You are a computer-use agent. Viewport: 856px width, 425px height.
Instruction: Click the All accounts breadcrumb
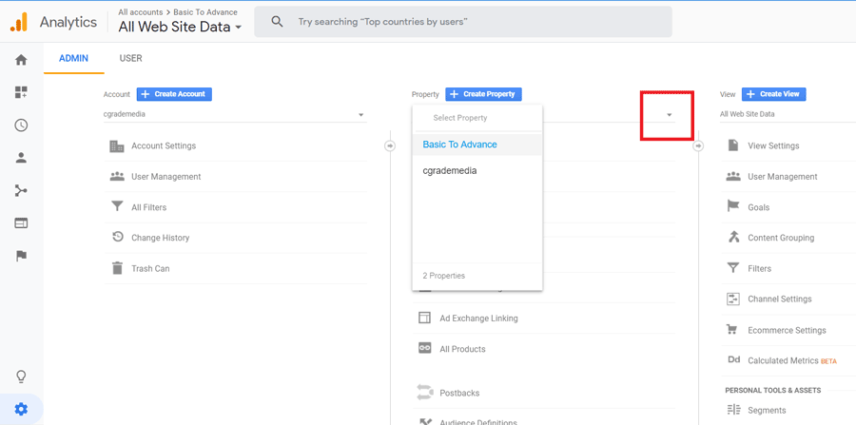(141, 12)
